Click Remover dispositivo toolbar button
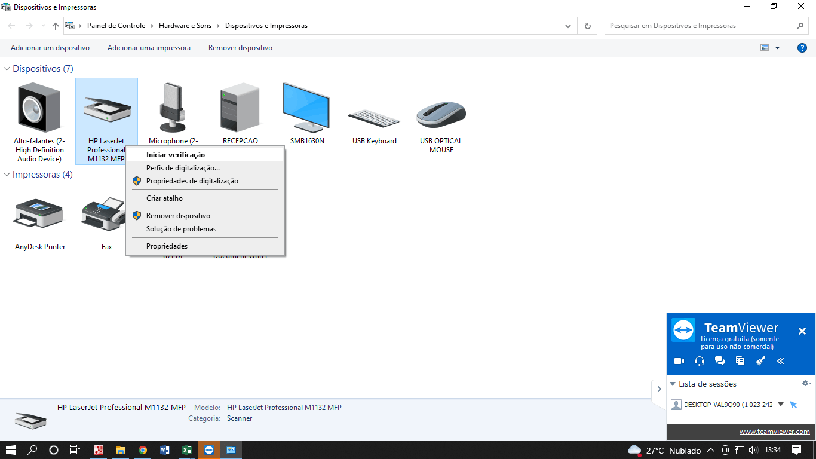This screenshot has height=459, width=816. pos(240,48)
